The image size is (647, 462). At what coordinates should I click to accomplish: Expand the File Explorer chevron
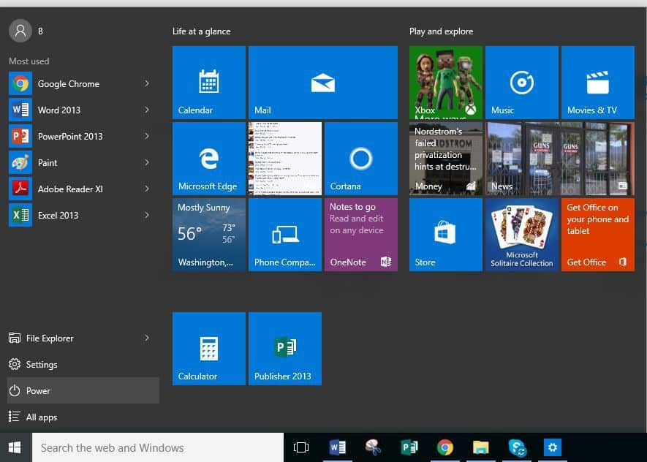pos(147,338)
